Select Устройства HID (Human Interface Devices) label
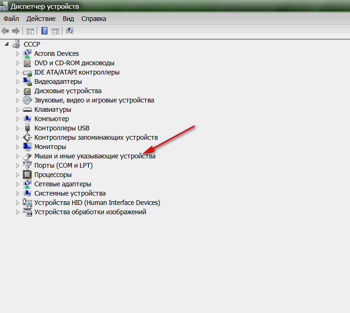This screenshot has height=313, width=350. point(97,203)
